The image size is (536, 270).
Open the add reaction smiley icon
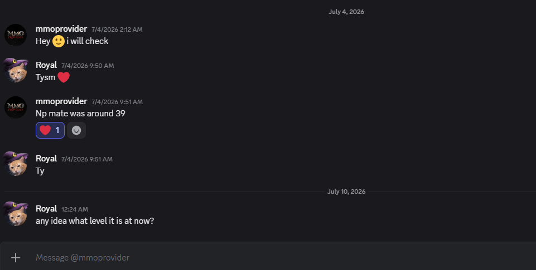tap(76, 130)
